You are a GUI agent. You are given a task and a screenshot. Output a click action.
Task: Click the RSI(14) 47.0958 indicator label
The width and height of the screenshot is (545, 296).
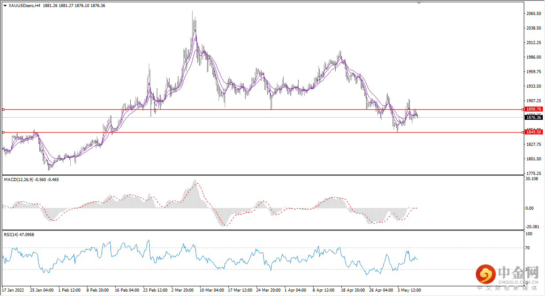pyautogui.click(x=19, y=235)
